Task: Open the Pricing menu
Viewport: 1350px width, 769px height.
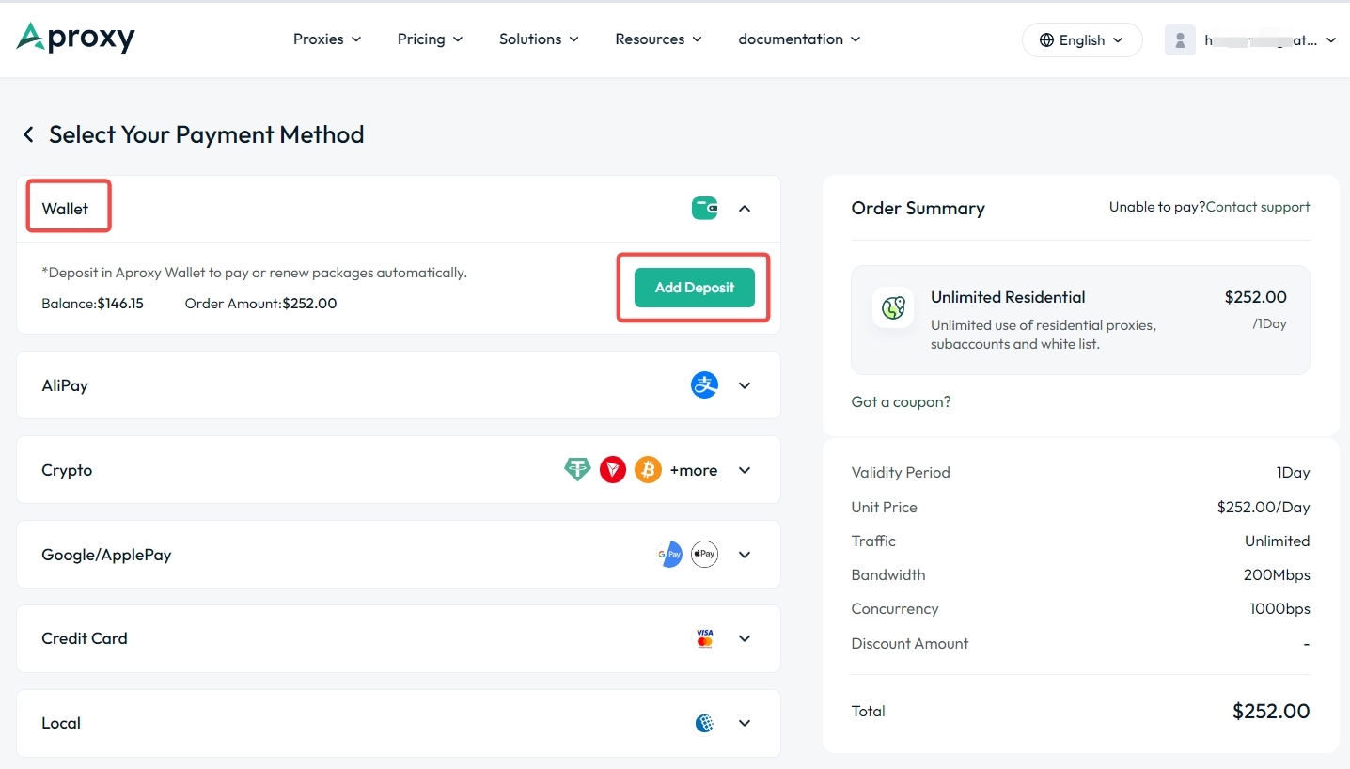Action: pos(430,39)
